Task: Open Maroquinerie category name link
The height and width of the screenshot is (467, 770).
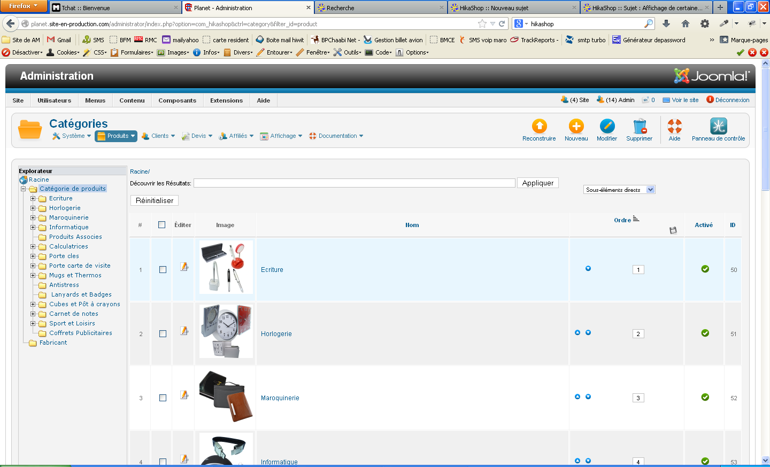Action: [x=280, y=398]
